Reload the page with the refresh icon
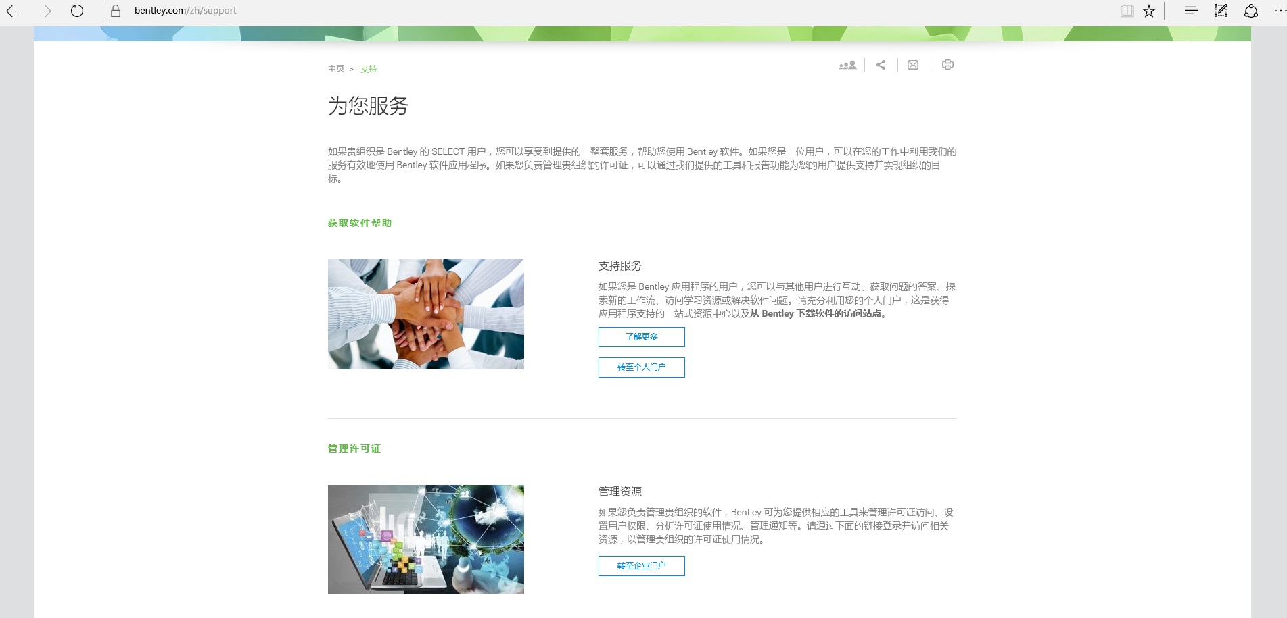 click(x=77, y=11)
